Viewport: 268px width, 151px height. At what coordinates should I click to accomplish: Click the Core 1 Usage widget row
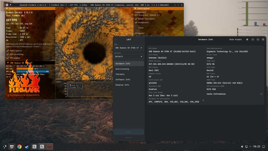tap(252, 29)
